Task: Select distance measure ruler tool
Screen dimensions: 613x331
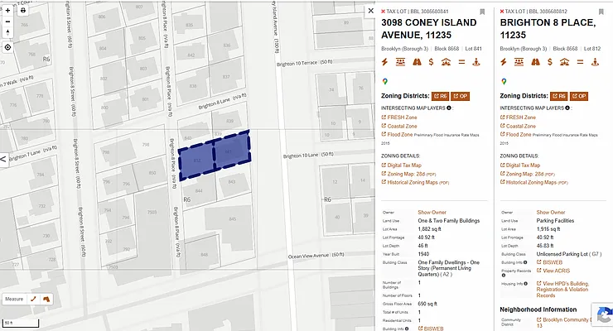Action: (33, 299)
